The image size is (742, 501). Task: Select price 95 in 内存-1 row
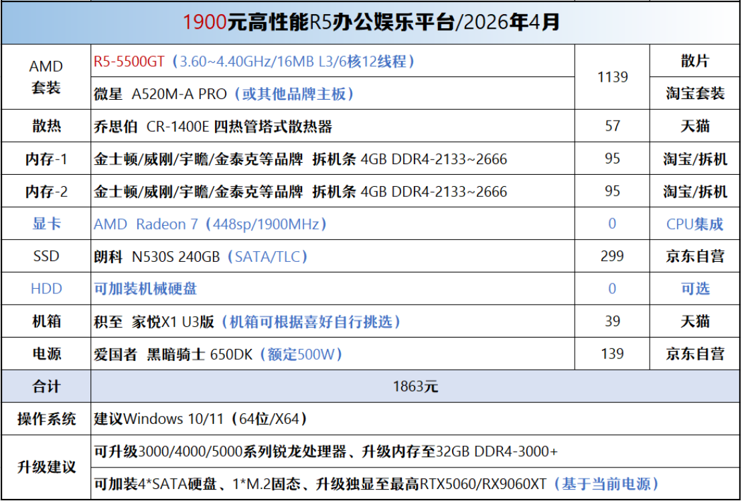612,159
